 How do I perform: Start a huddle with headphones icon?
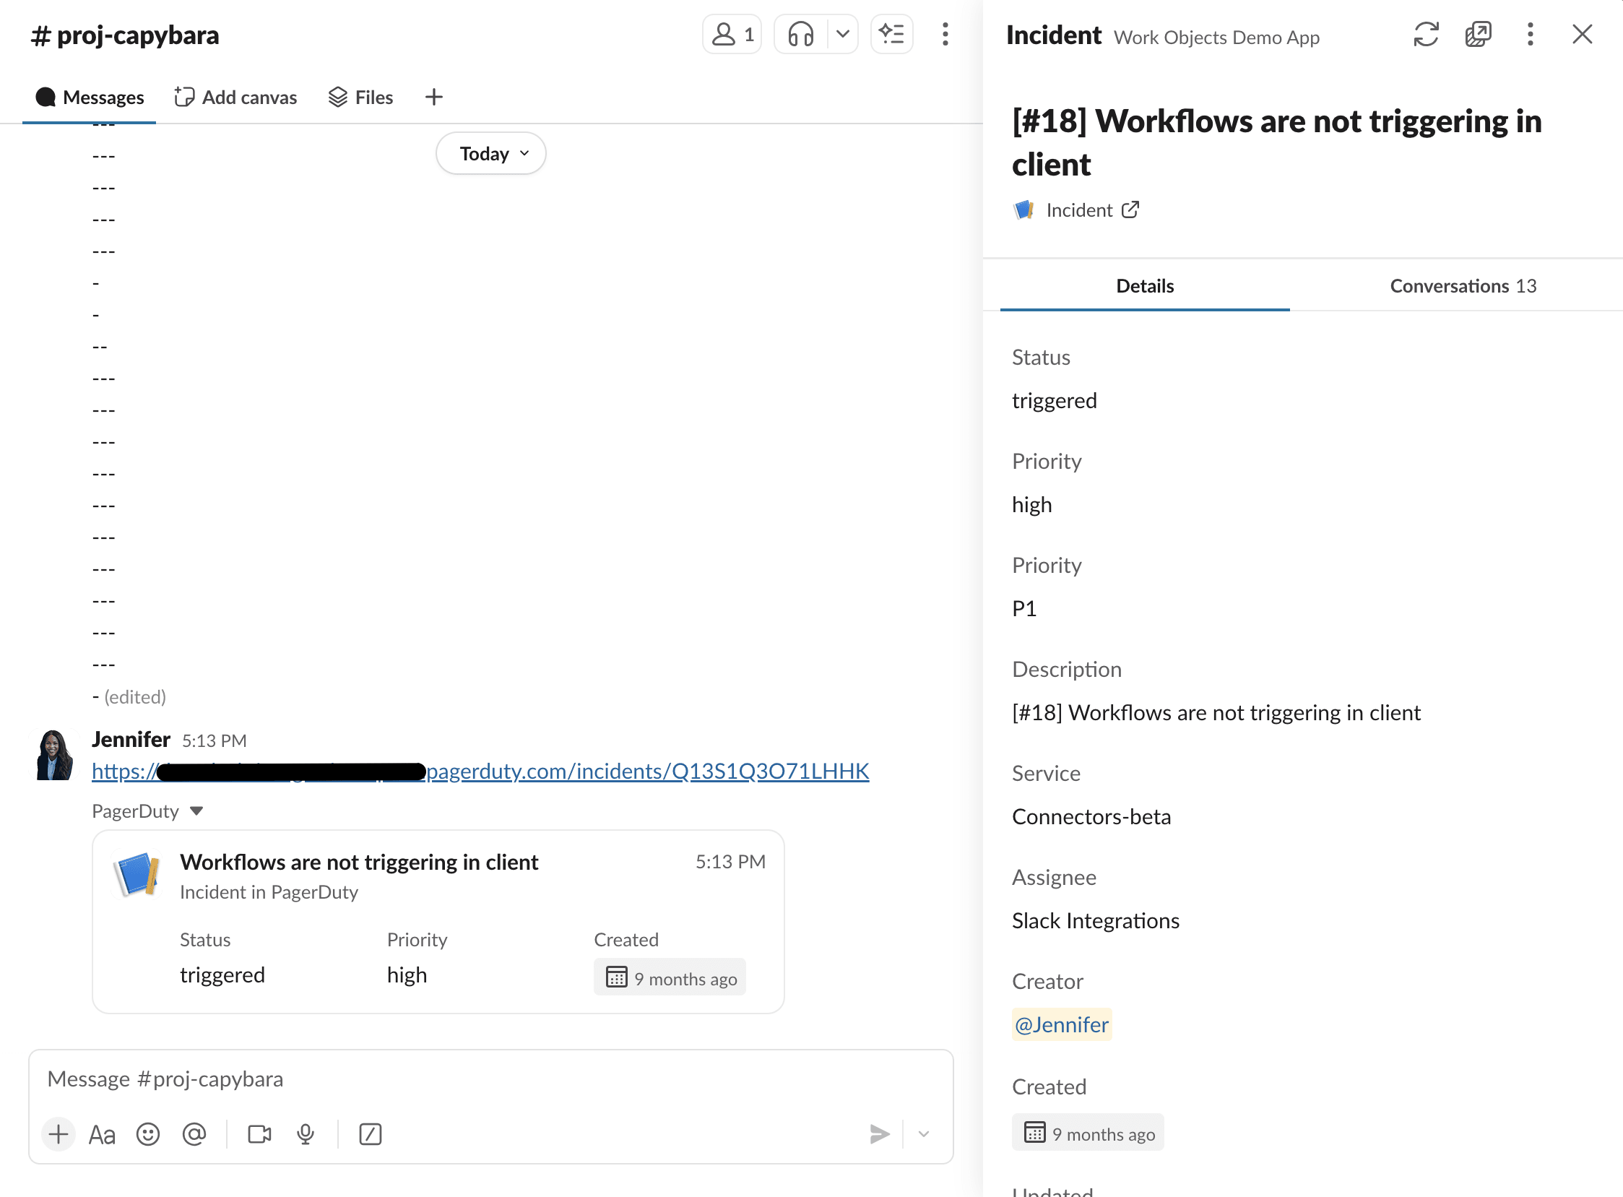tap(800, 34)
